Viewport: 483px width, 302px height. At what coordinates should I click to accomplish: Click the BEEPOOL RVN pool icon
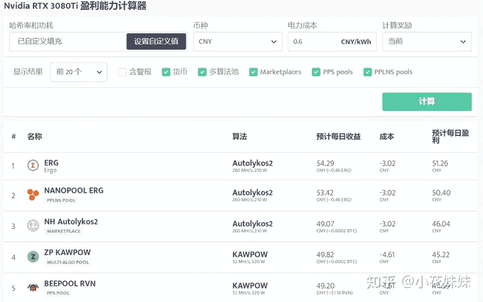click(33, 287)
